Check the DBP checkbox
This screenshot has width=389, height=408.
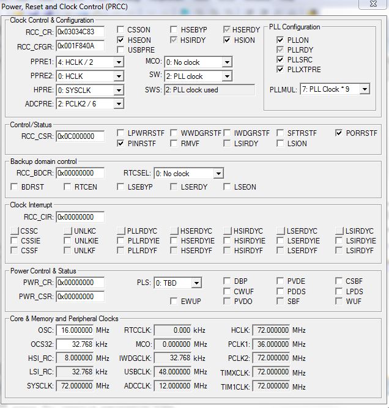click(x=227, y=281)
